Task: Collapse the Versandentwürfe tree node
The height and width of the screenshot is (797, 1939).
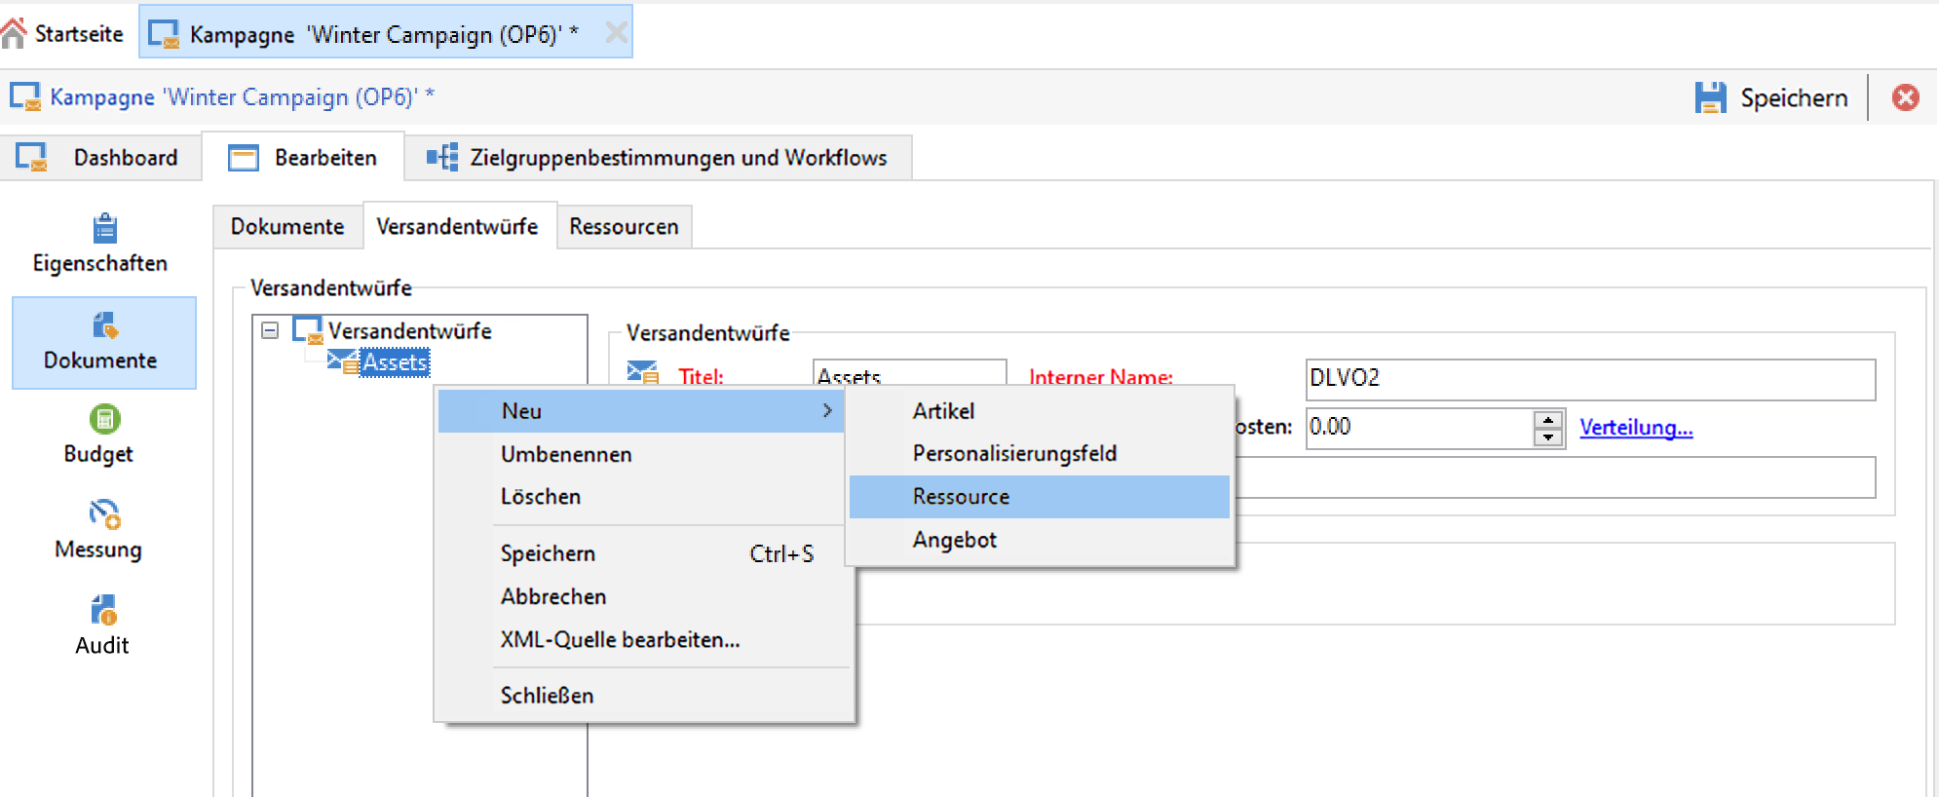Action: coord(270,330)
